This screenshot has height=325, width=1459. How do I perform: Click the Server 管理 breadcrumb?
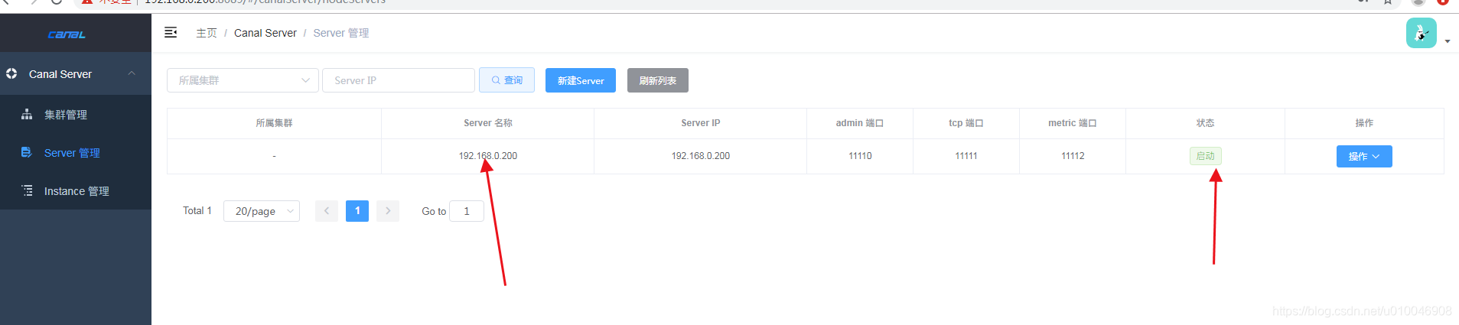[341, 33]
